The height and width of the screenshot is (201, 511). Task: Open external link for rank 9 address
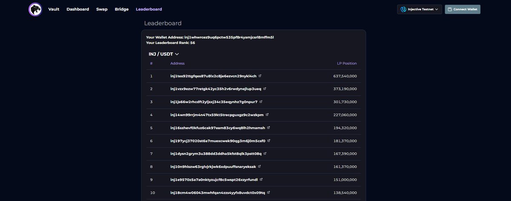(x=261, y=179)
